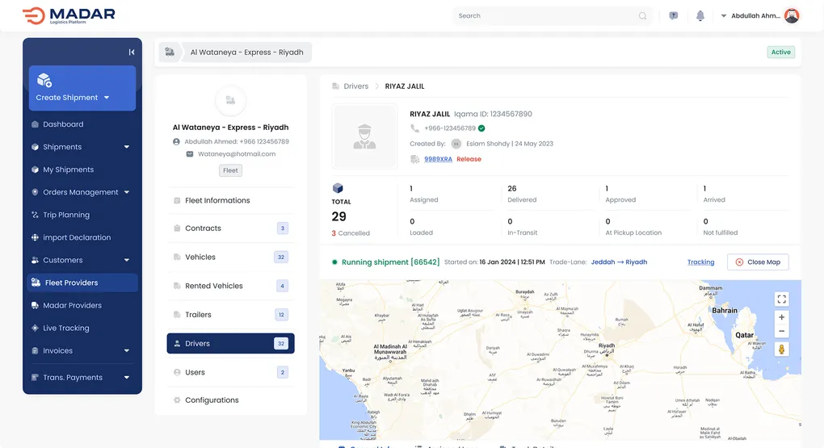Click the map fullscreen icon
Viewport: 824px width, 448px height.
pyautogui.click(x=781, y=299)
